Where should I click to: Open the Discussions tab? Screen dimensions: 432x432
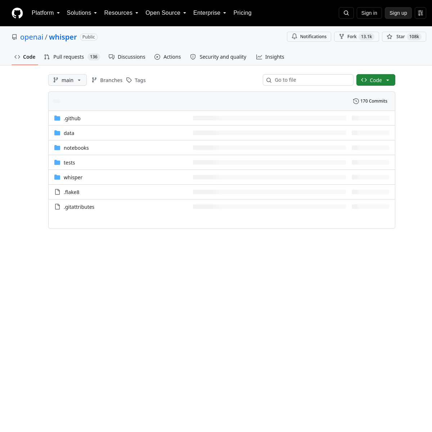(x=127, y=57)
